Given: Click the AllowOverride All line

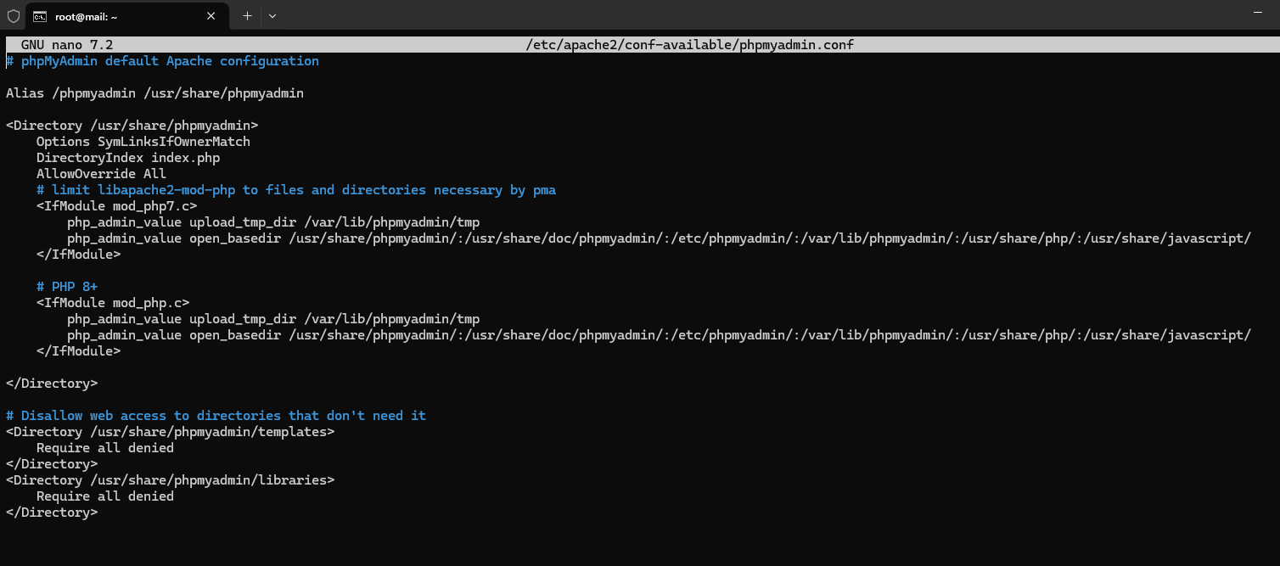Looking at the screenshot, I should click(101, 174).
